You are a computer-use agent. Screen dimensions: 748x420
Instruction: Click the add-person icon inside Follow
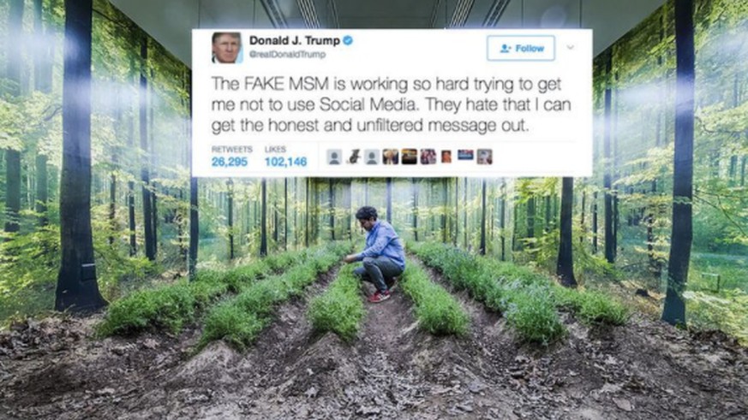(x=506, y=49)
